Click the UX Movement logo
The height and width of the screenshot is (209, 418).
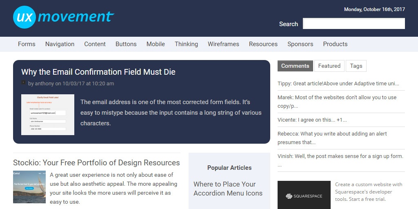[x=64, y=17]
